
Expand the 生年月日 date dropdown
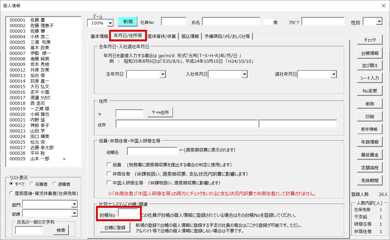163,74
